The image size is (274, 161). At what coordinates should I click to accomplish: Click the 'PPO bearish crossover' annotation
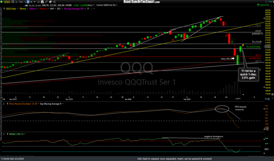(x=241, y=108)
